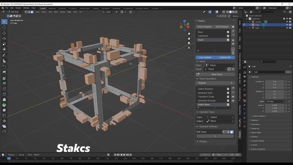Select the Scale tool in left toolbar
The height and width of the screenshot is (165, 293).
4,44
